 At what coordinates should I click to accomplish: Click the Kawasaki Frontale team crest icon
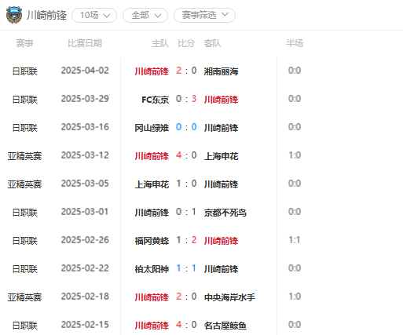[14, 15]
